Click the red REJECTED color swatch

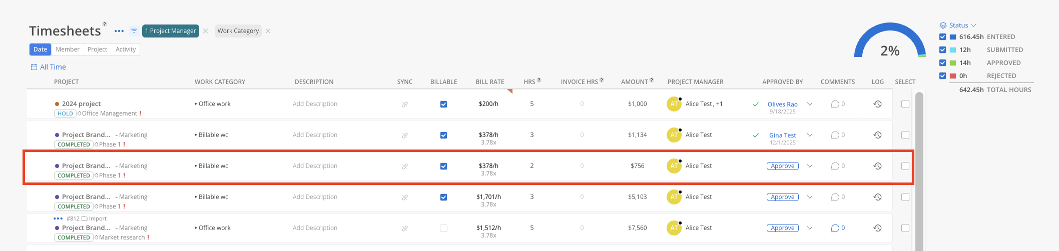pyautogui.click(x=953, y=76)
